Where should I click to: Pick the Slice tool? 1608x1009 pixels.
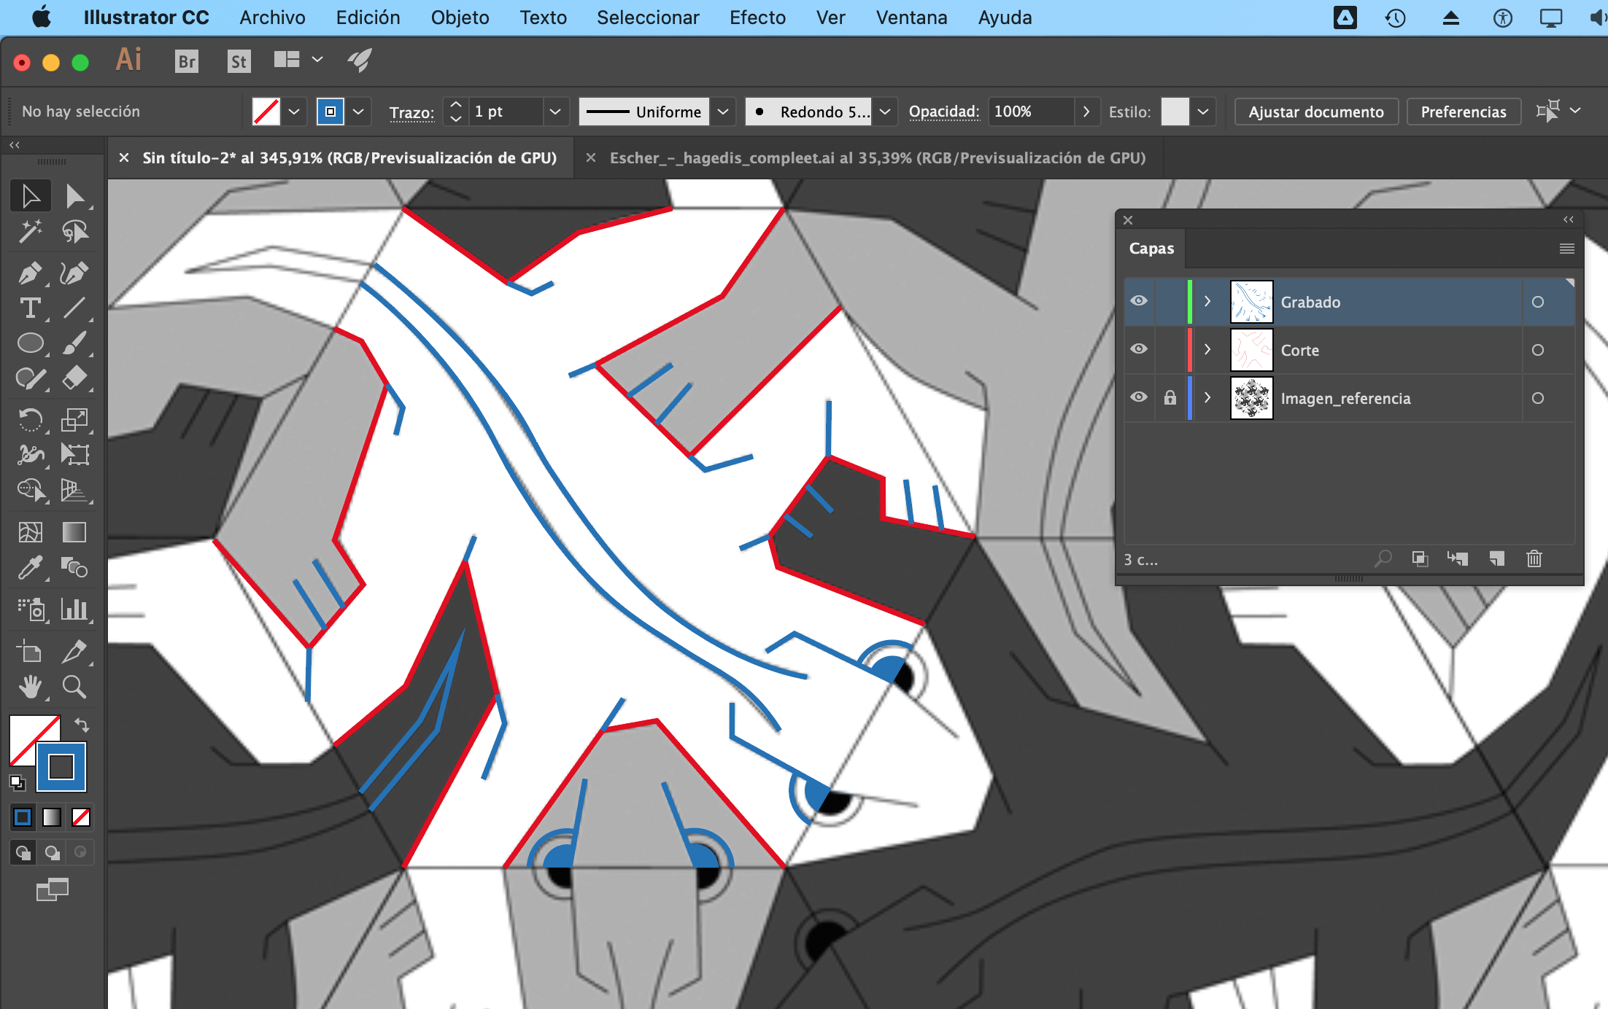[x=74, y=651]
